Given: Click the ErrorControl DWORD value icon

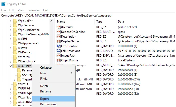Looking at the screenshot, I should point(59,46).
